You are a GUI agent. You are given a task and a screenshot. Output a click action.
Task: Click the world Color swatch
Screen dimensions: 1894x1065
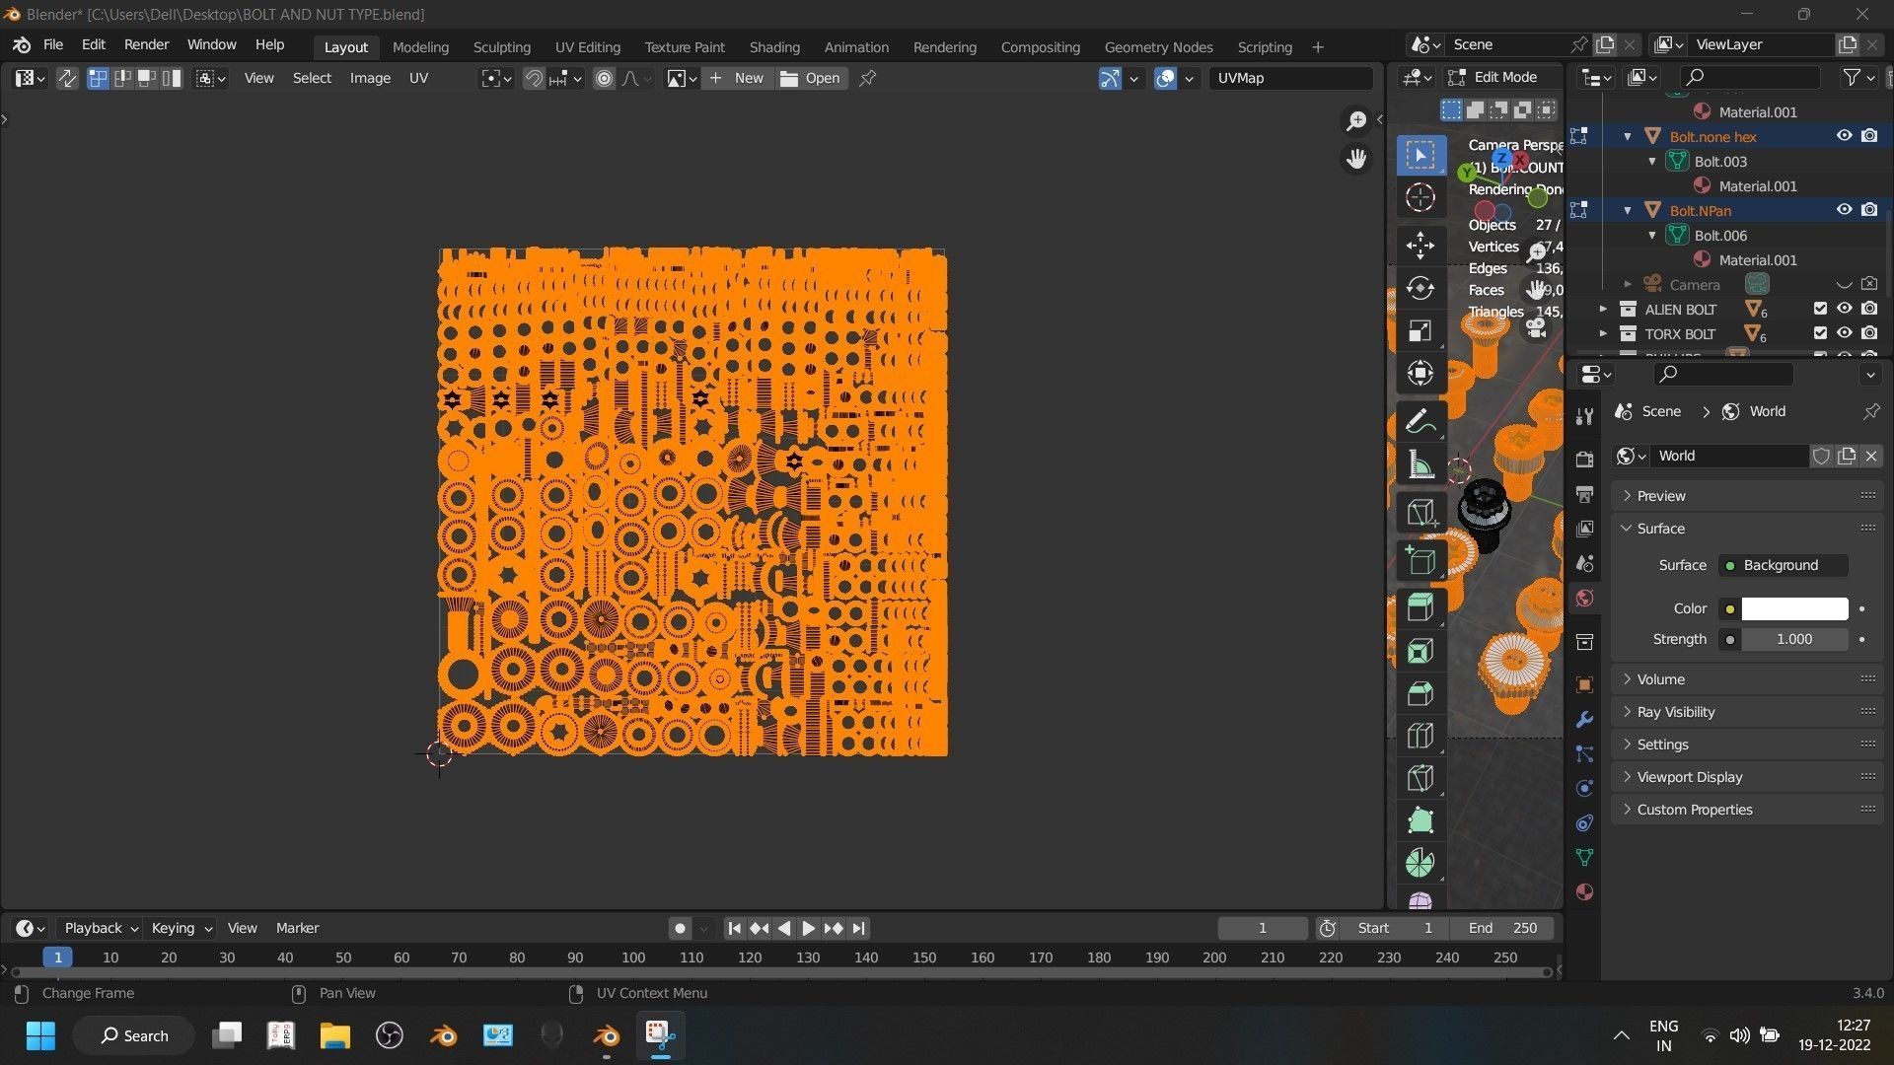point(1793,608)
